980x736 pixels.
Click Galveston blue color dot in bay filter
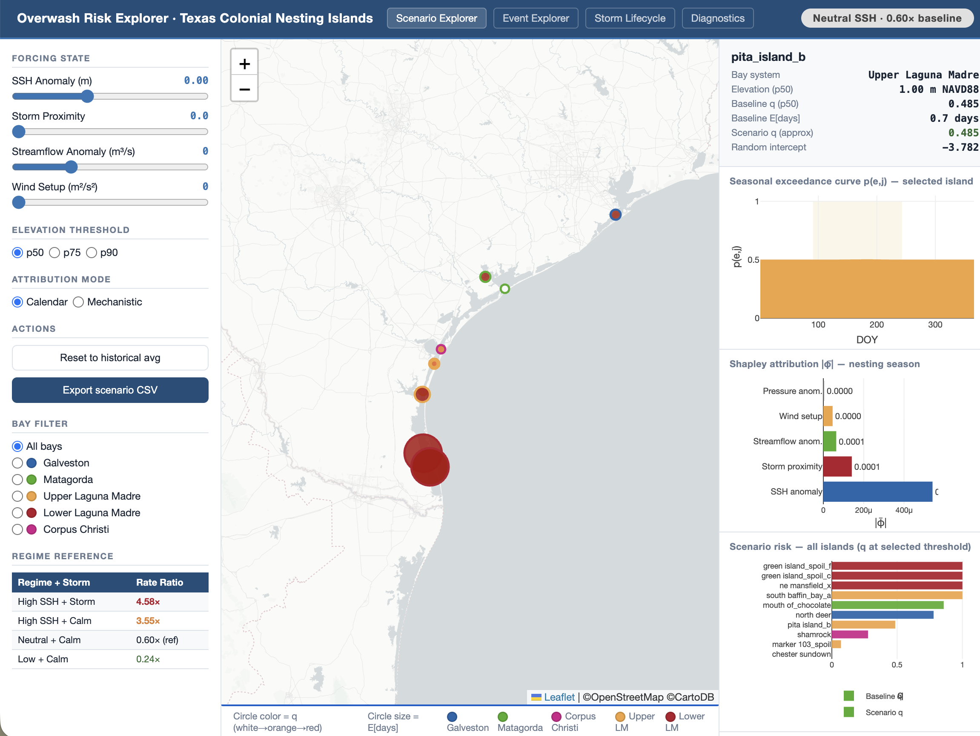[x=32, y=463]
